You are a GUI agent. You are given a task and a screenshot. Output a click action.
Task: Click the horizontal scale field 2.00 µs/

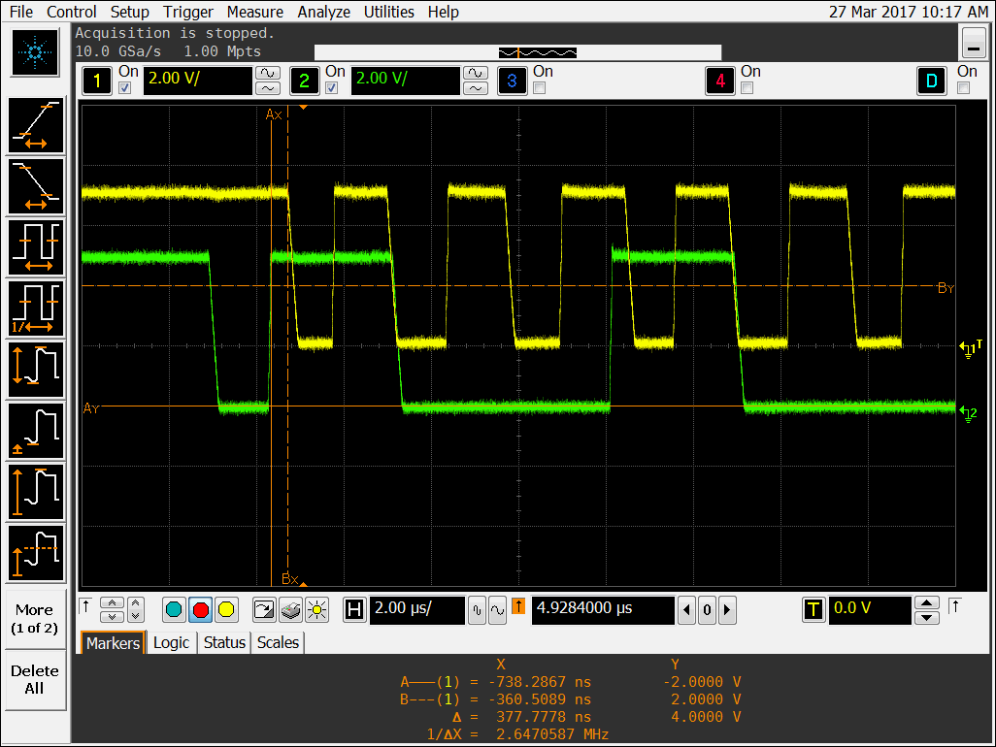(416, 610)
